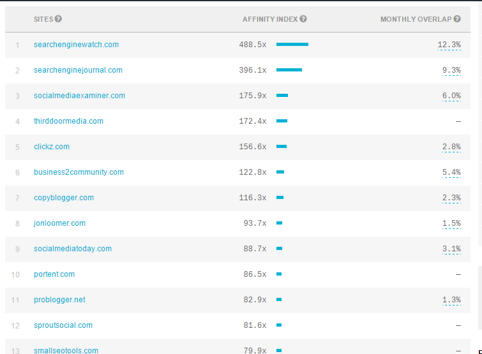Click the 82.9x affinity index value

point(255,299)
